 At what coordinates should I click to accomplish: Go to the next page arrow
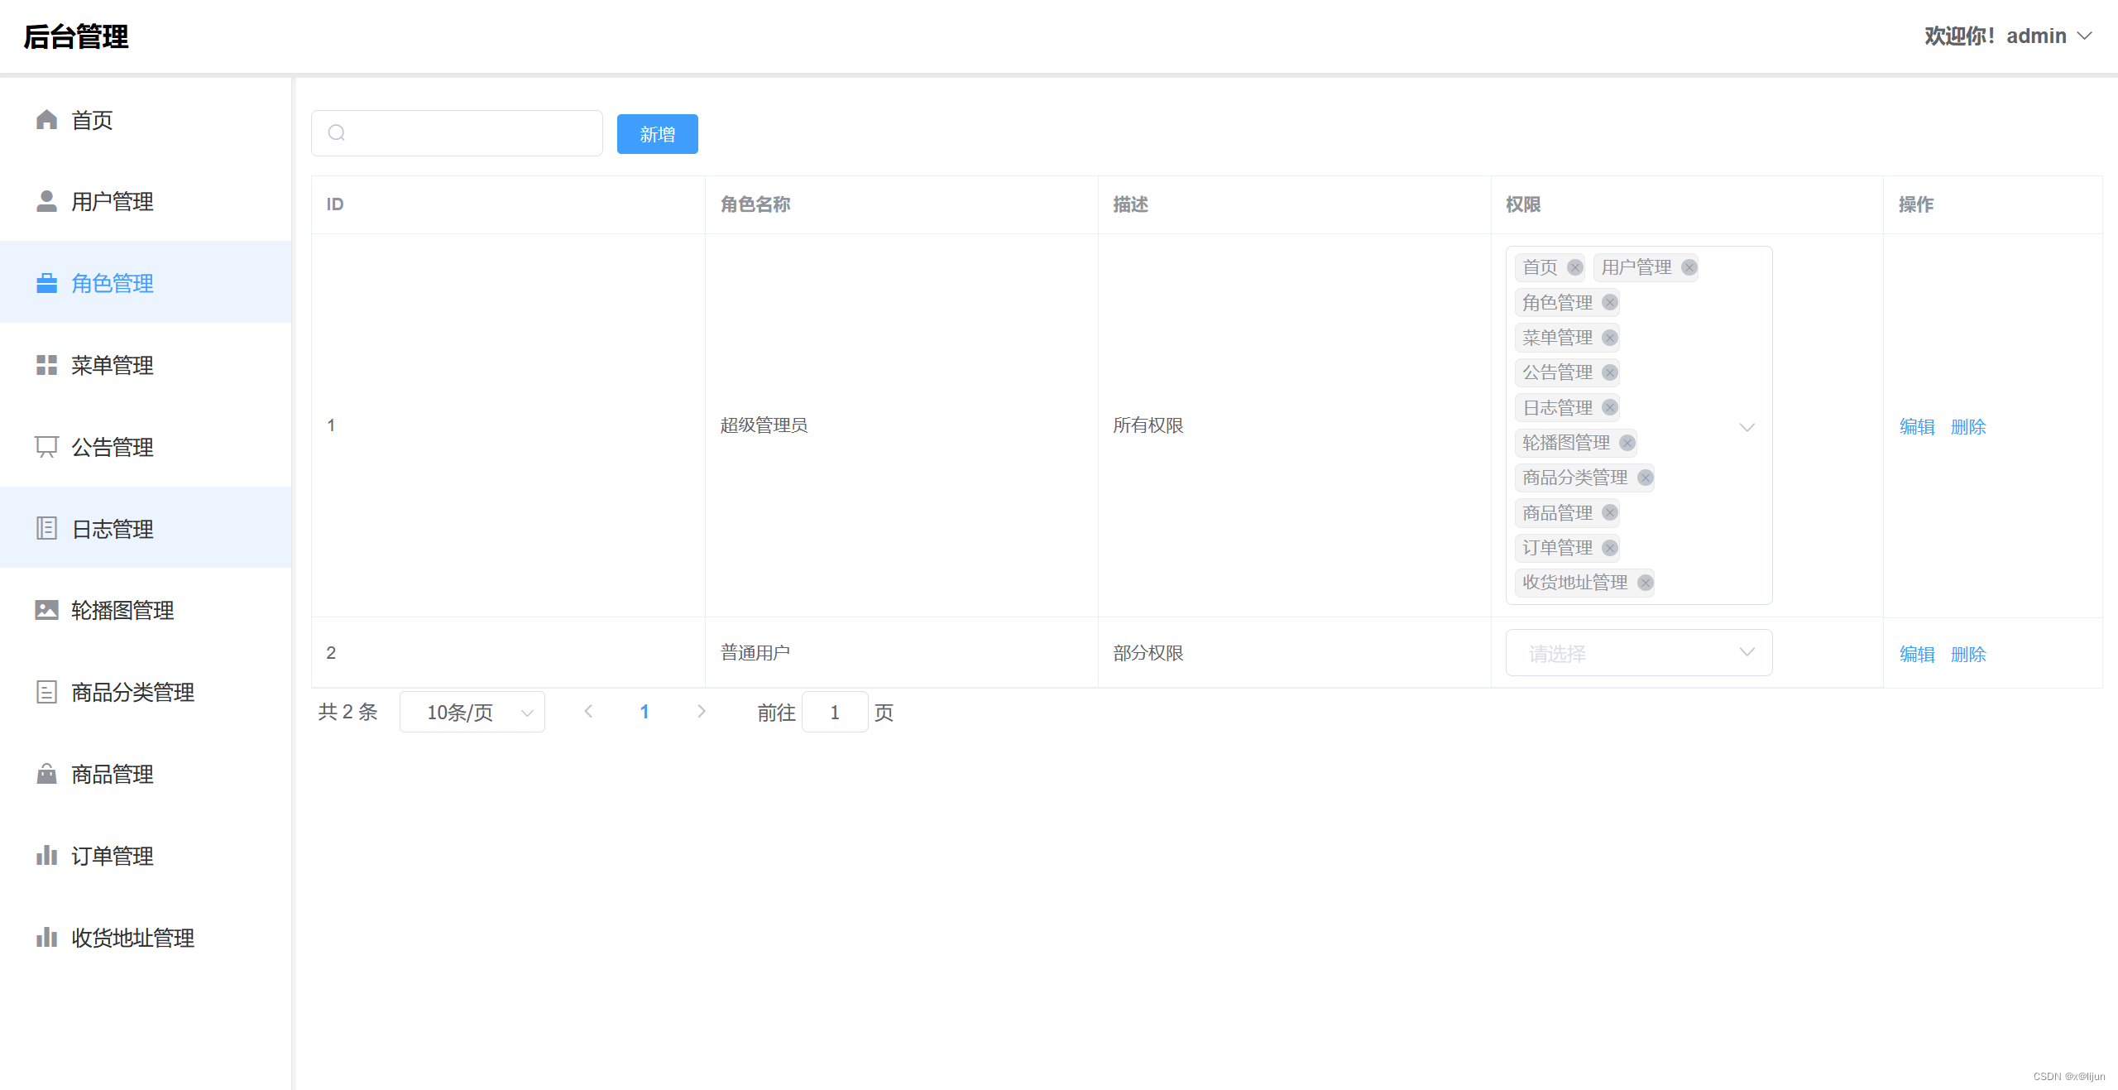(x=702, y=712)
